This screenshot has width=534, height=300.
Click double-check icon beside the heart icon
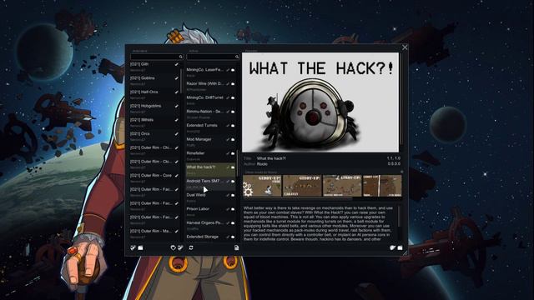point(180,247)
